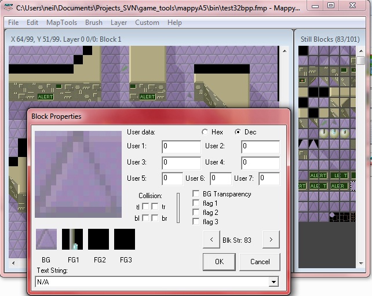Go to next block structure arrow
Screen dimensions: 372x296
tap(271, 239)
